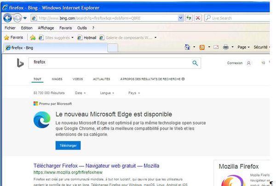This screenshot has width=276, height=186.
Task: Open À propos des résultats de recherche
Action: [x=150, y=79]
